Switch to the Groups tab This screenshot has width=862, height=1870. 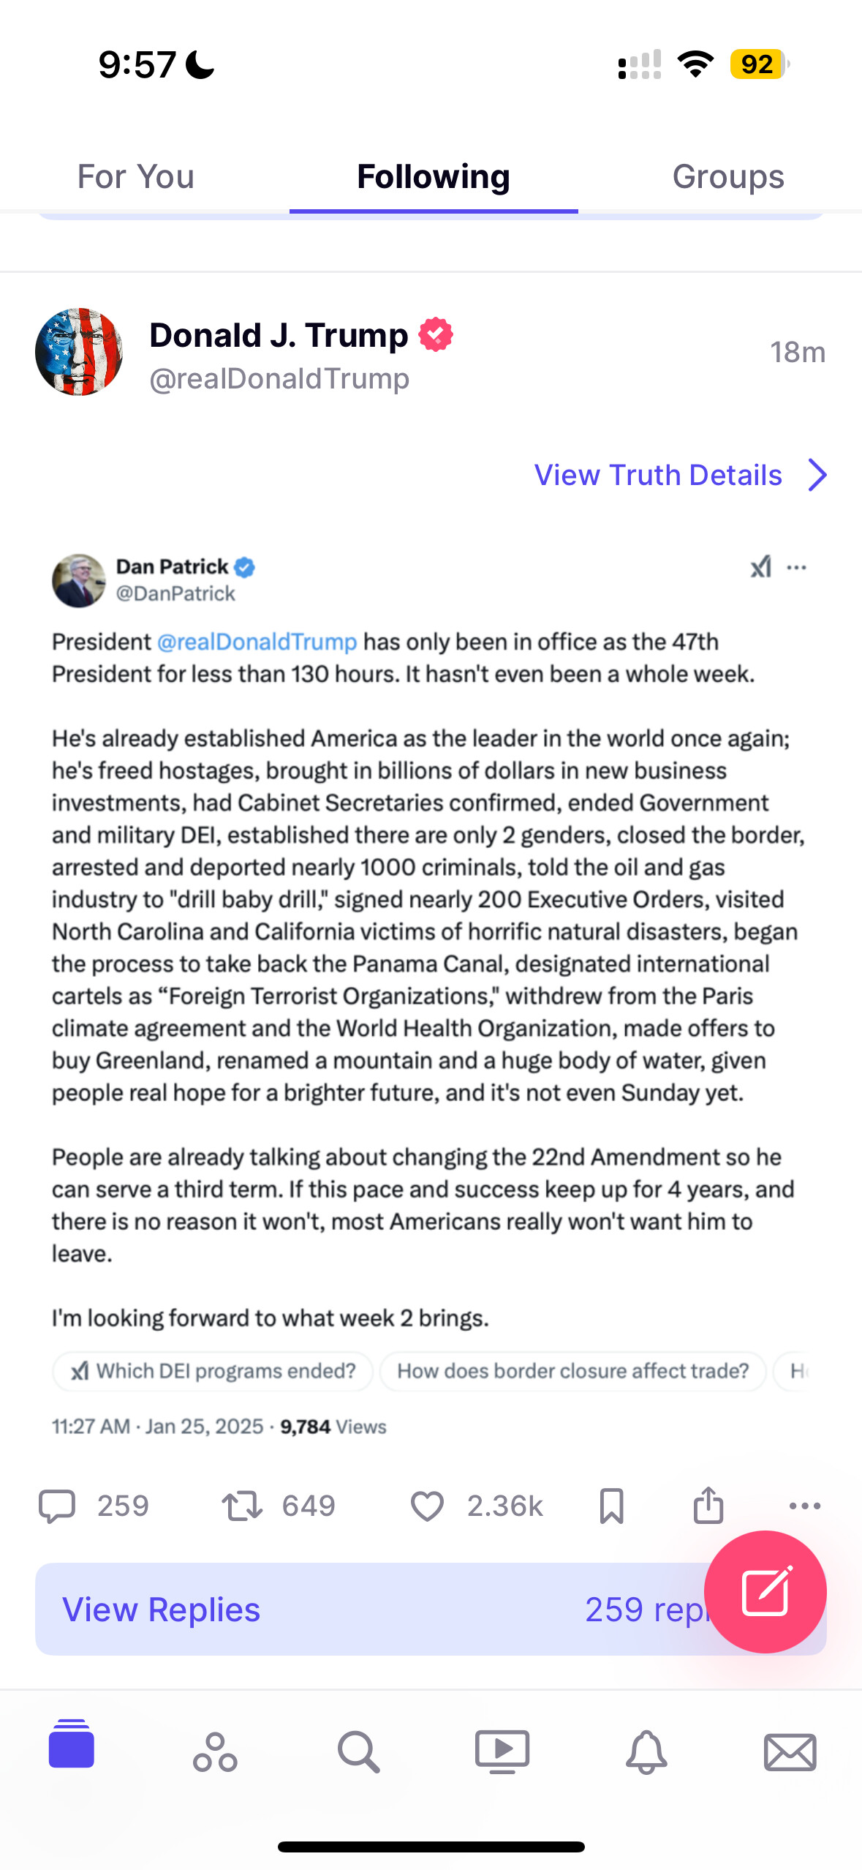tap(728, 177)
